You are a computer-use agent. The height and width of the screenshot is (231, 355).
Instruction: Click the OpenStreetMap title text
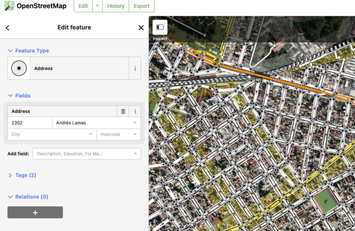coord(42,6)
